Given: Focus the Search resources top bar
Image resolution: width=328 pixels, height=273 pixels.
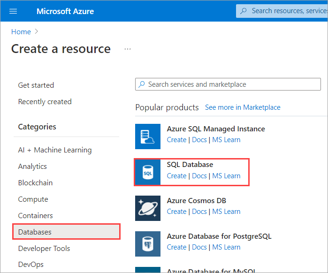Looking at the screenshot, I should (282, 11).
